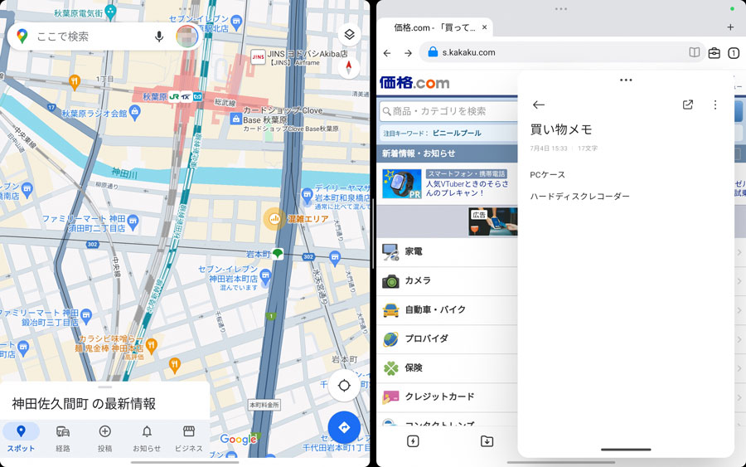Tap the blue directions floating button
This screenshot has width=746, height=467.
[x=344, y=427]
